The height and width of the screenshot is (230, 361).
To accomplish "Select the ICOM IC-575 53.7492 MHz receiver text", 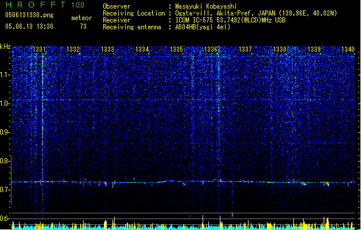I will click(230, 20).
